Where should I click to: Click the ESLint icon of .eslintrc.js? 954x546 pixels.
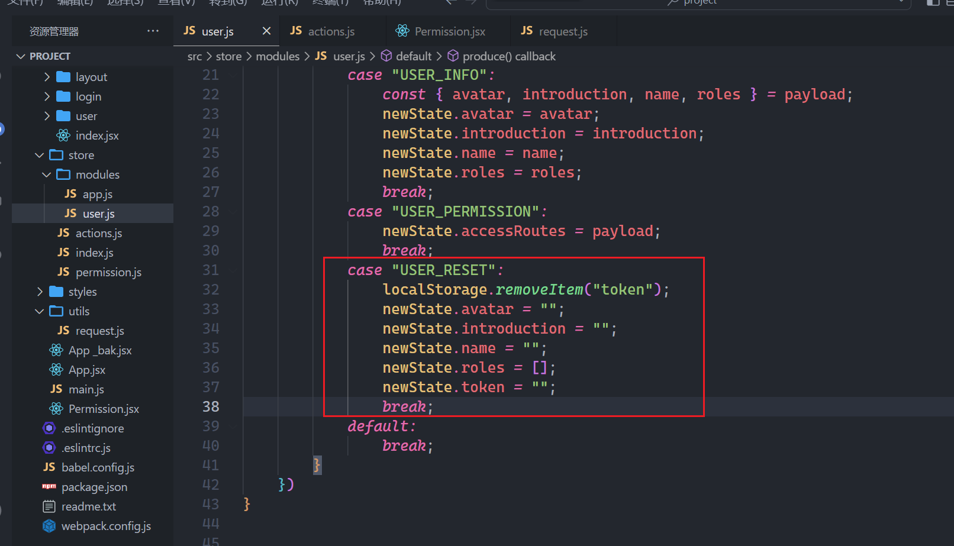[x=49, y=448]
